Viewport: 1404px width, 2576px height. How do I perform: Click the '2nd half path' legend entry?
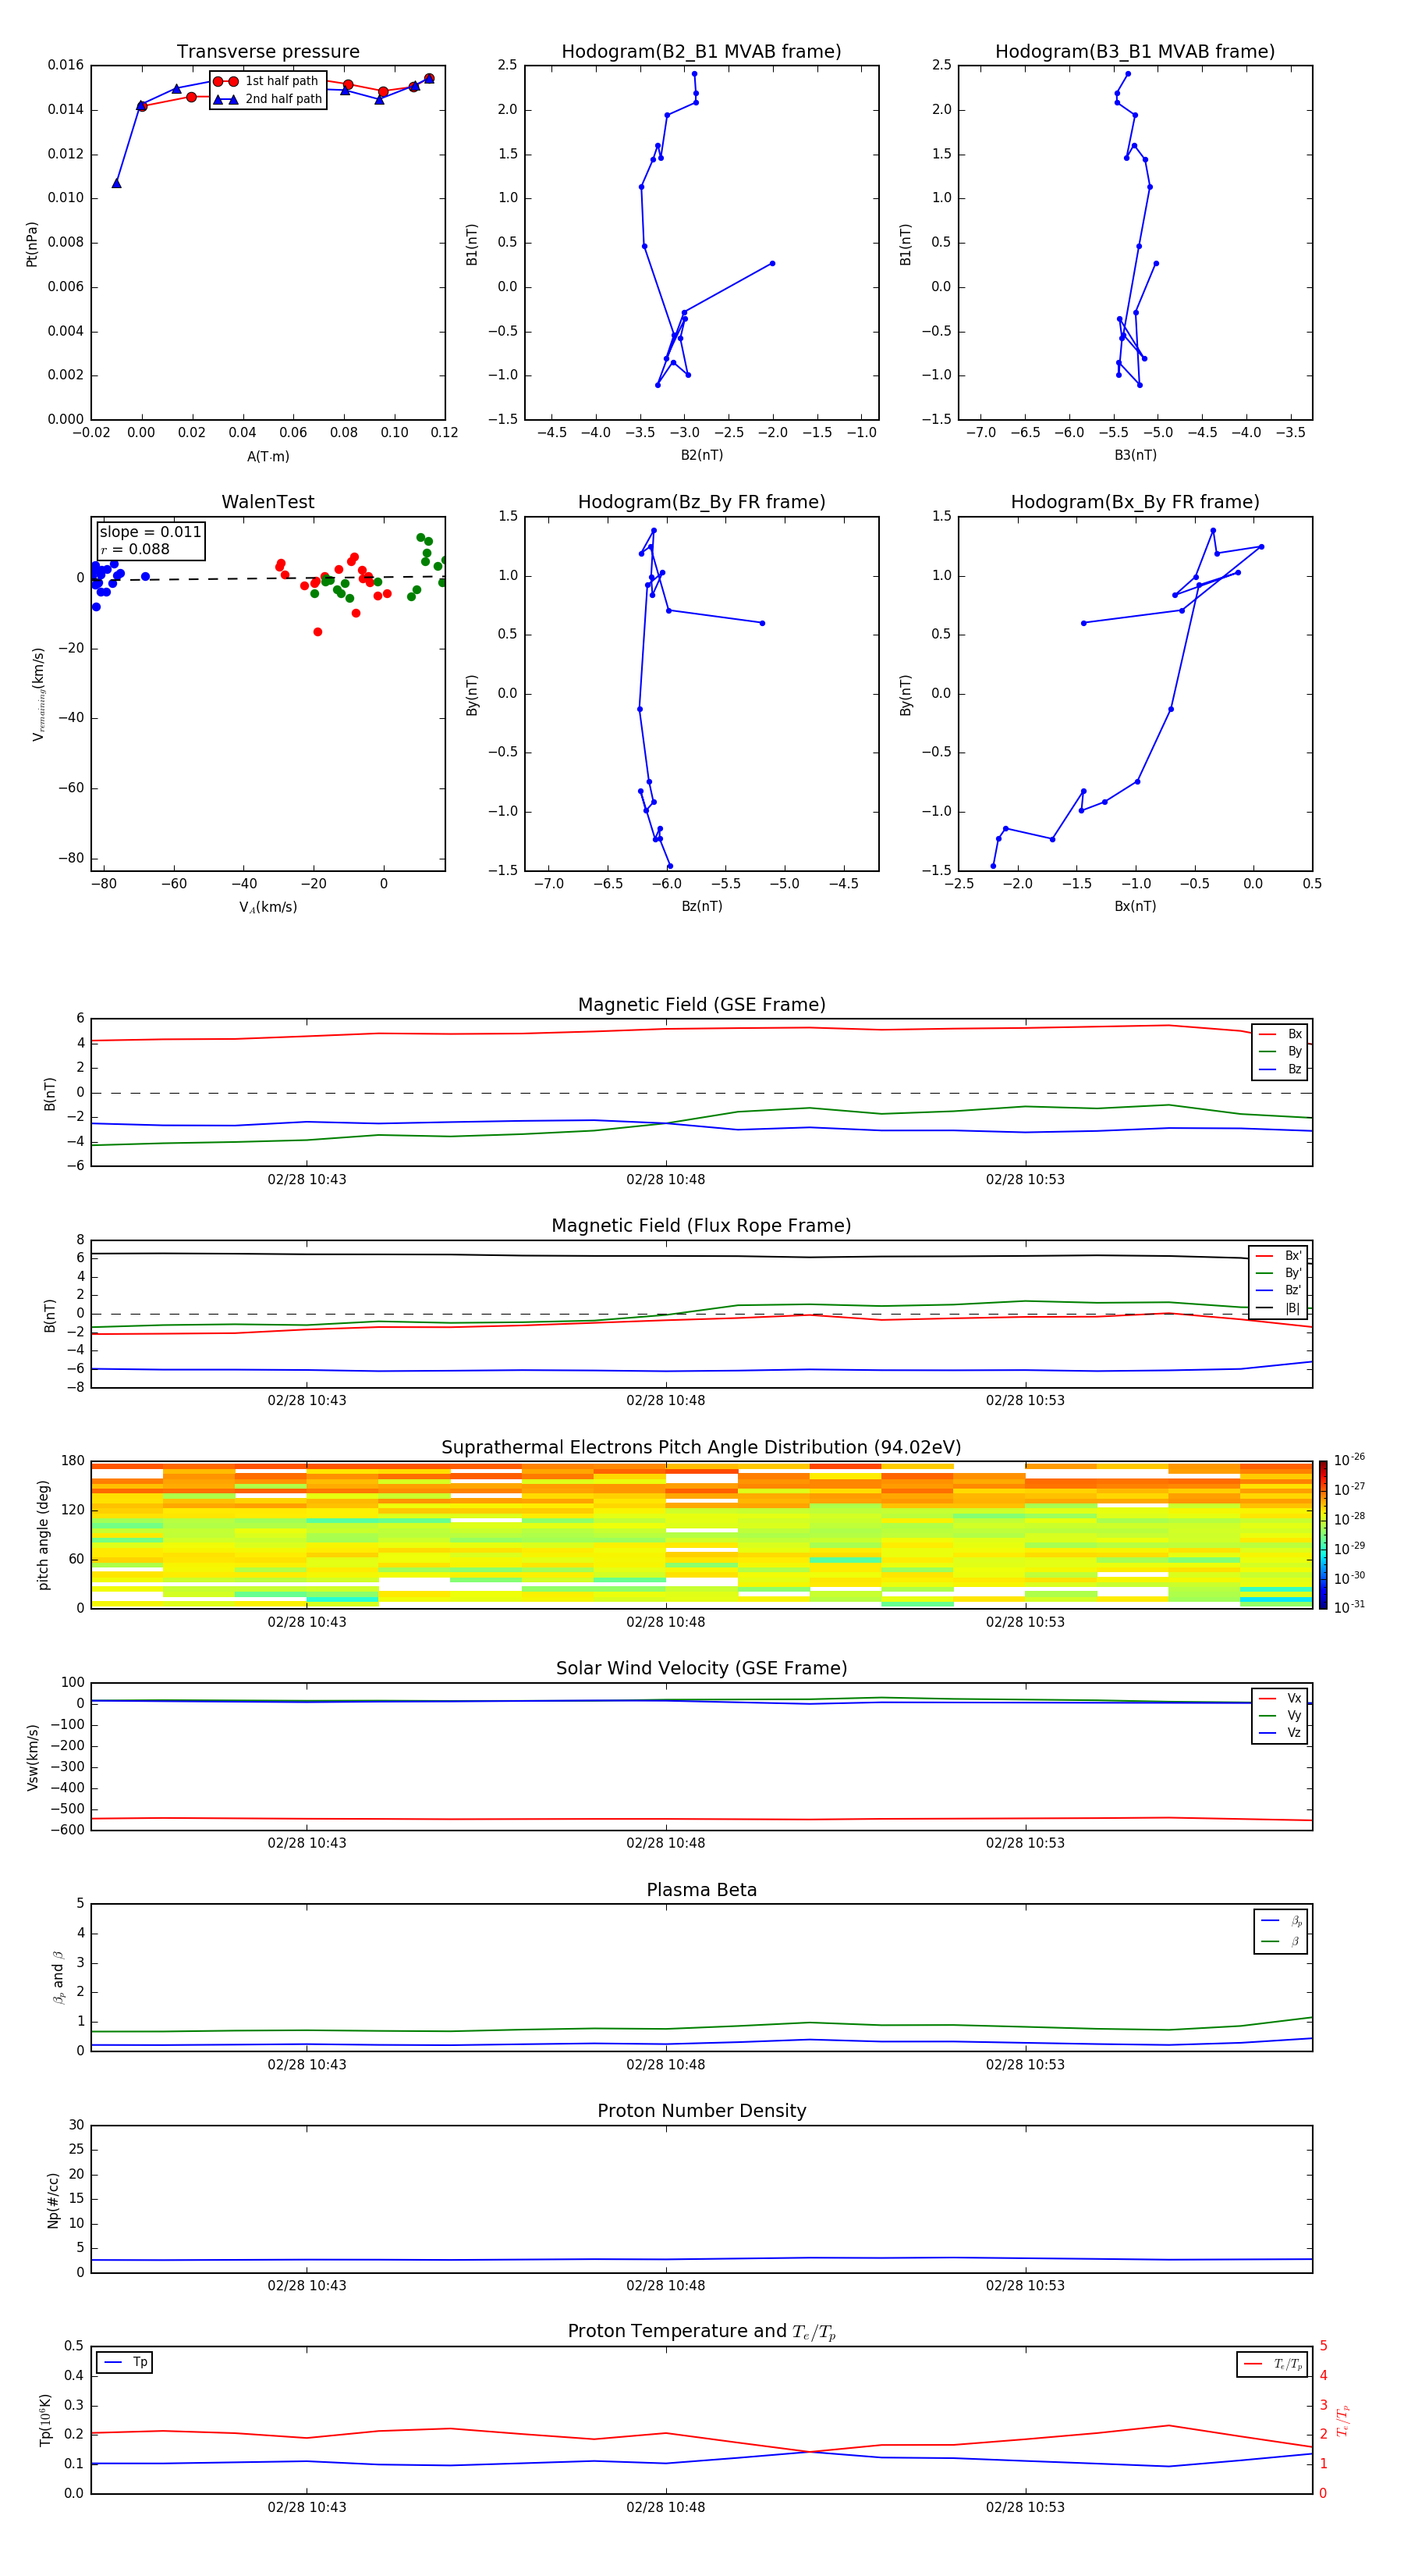[x=268, y=99]
